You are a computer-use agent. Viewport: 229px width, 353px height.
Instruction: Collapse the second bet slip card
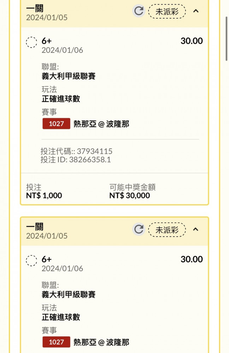coord(196,229)
